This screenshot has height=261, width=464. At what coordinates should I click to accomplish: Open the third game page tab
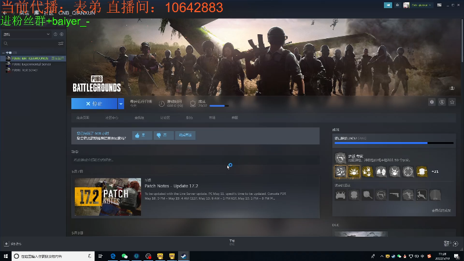click(139, 118)
